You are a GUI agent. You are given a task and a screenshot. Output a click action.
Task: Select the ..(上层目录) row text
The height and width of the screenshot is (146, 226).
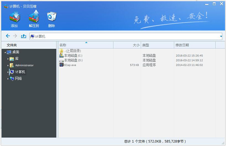pyautogui.click(x=72, y=51)
